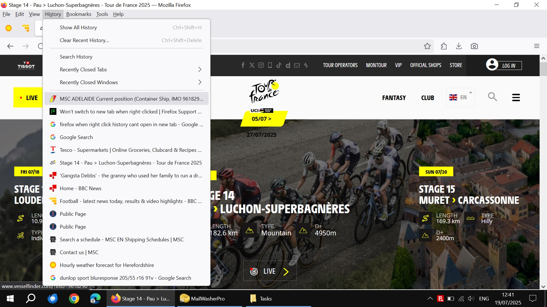Viewport: 547px width, 307px height.
Task: Open the File menu
Action: click(6, 14)
